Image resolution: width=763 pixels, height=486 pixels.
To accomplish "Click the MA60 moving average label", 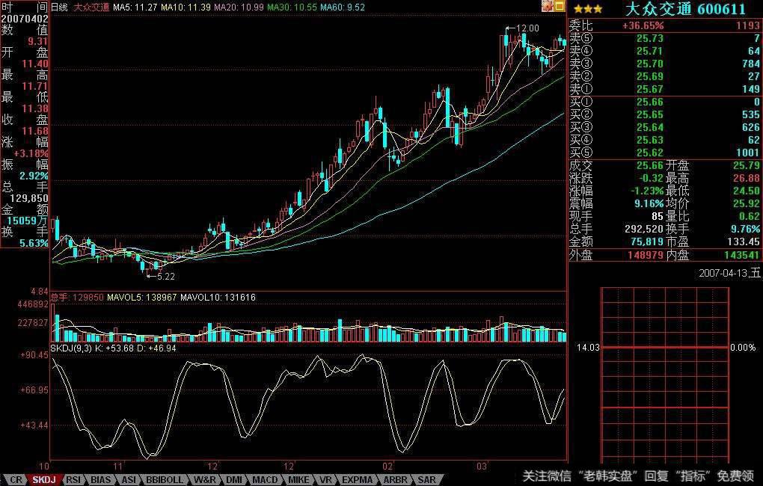I will (x=343, y=7).
